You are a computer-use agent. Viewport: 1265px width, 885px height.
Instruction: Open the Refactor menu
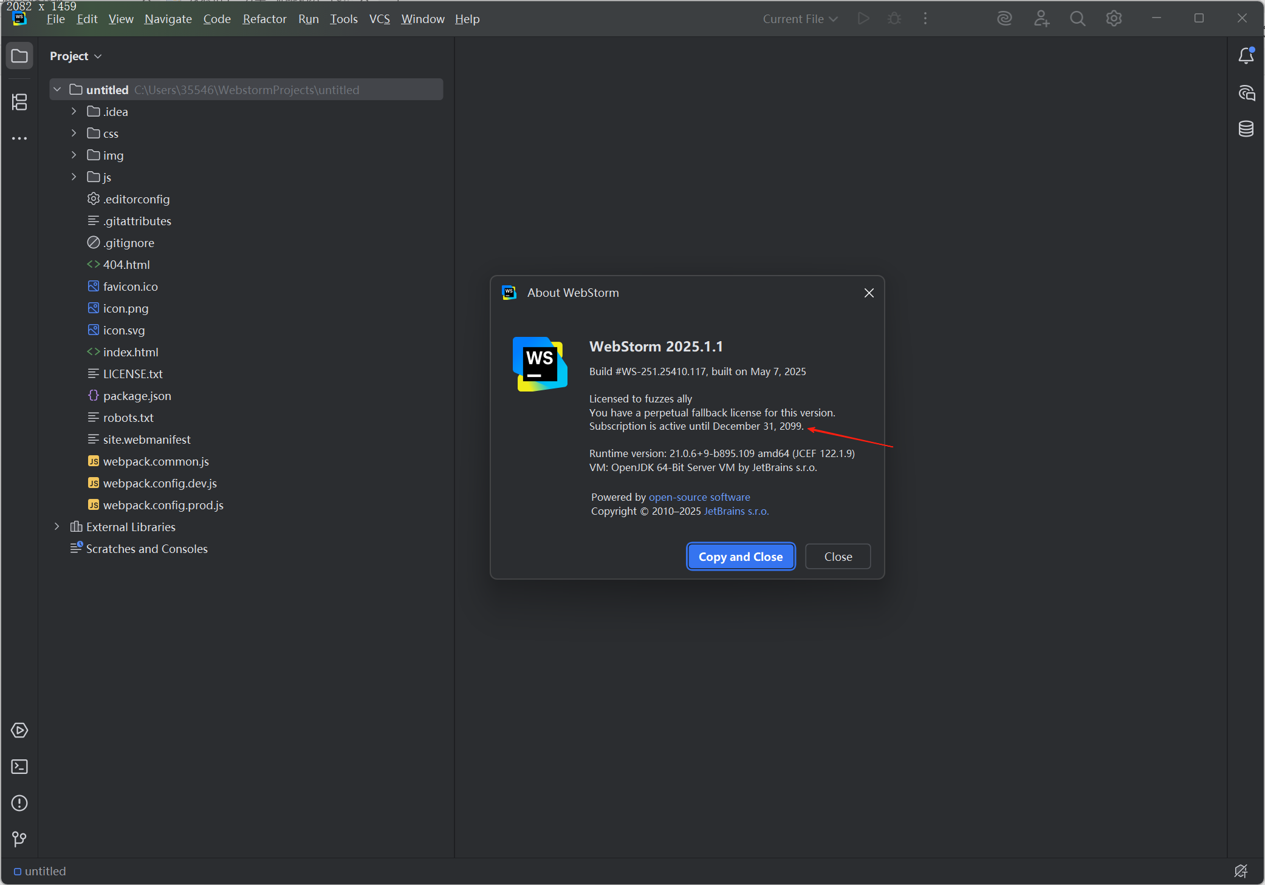point(264,19)
